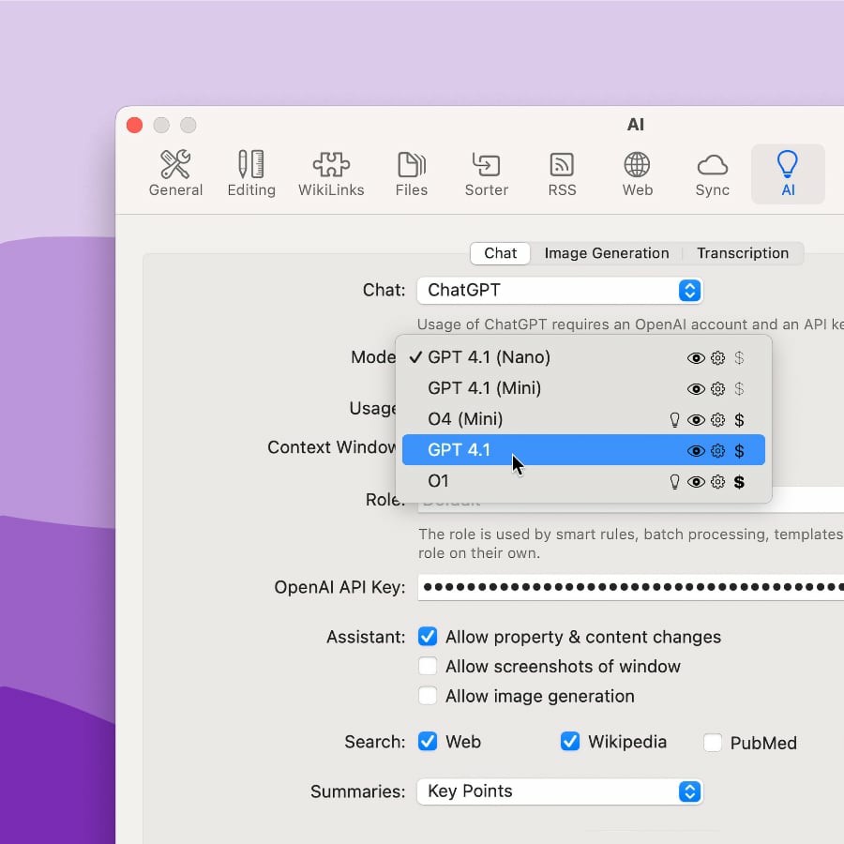This screenshot has height=844, width=844.
Task: Switch to the Chat tab
Action: coord(500,253)
